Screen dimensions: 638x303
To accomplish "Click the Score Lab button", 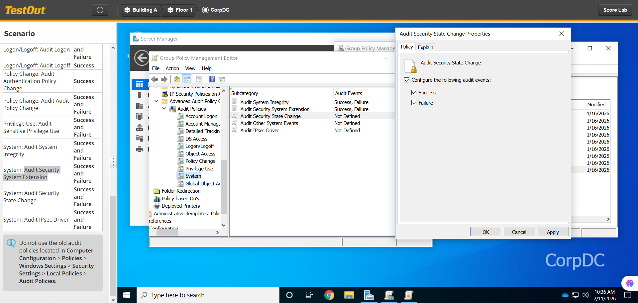I will pos(615,10).
